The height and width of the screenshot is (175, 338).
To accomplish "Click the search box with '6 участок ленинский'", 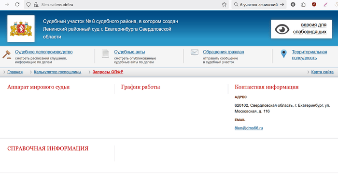I will pyautogui.click(x=259, y=4).
